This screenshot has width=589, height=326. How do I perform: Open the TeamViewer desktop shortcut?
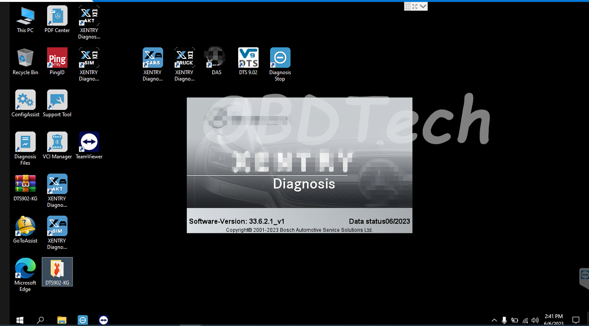(89, 146)
